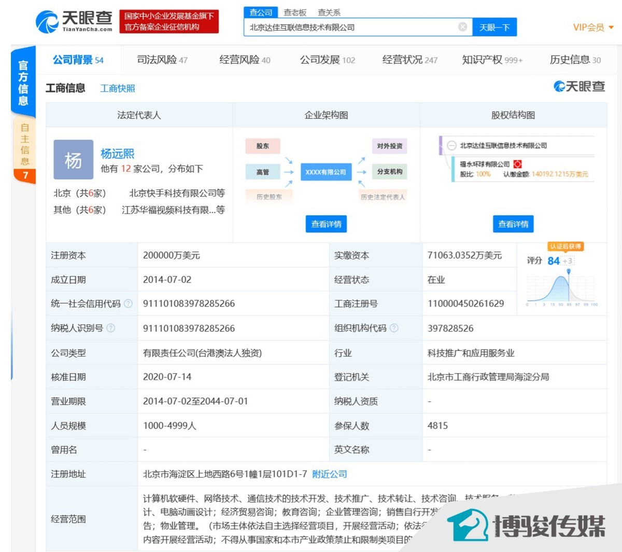This screenshot has width=622, height=552.
Task: Click the 认缴金额 140192.1215万美元 value
Action: [560, 174]
